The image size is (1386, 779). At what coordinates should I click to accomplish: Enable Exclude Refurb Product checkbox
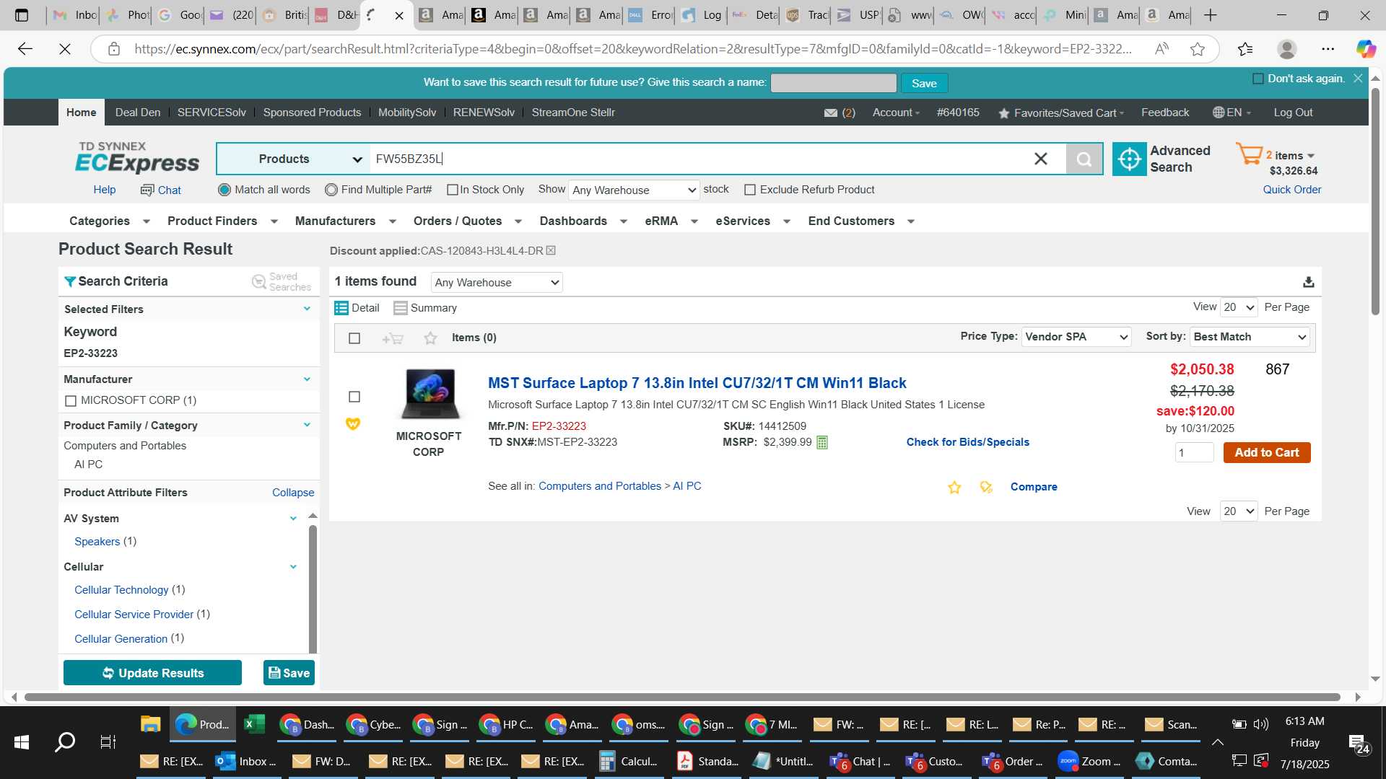[x=750, y=190]
